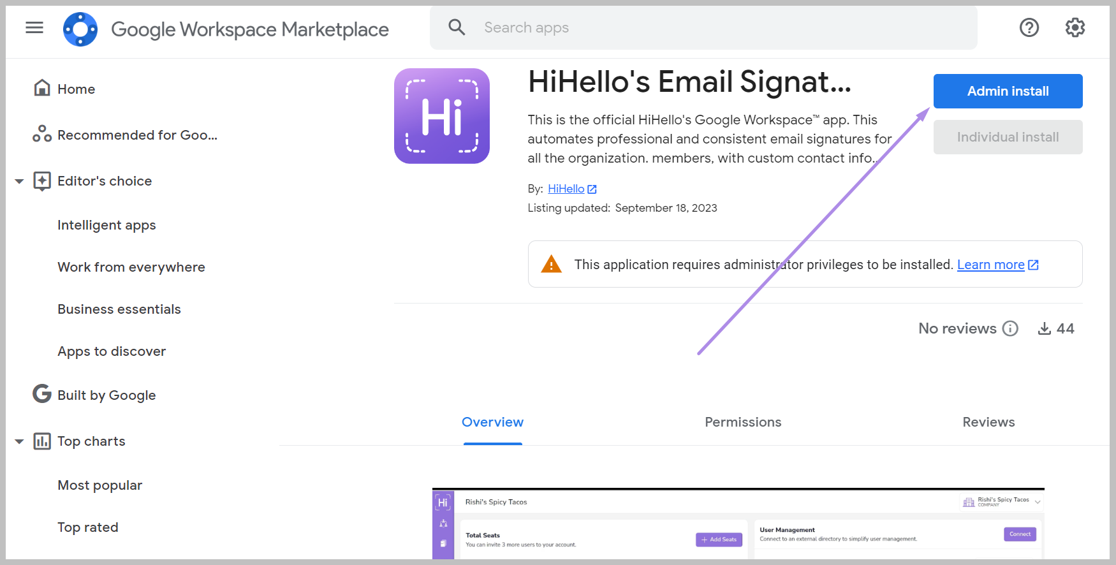1116x565 pixels.
Task: Click the Recommended for Google icon
Action: point(42,134)
